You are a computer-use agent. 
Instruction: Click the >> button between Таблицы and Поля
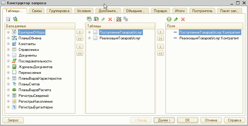161,38
